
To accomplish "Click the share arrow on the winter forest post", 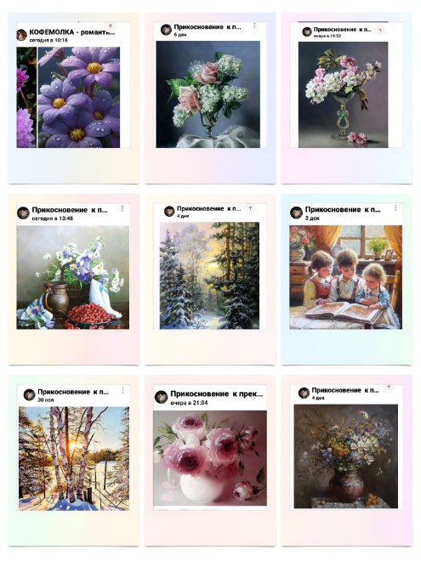I will tap(250, 208).
